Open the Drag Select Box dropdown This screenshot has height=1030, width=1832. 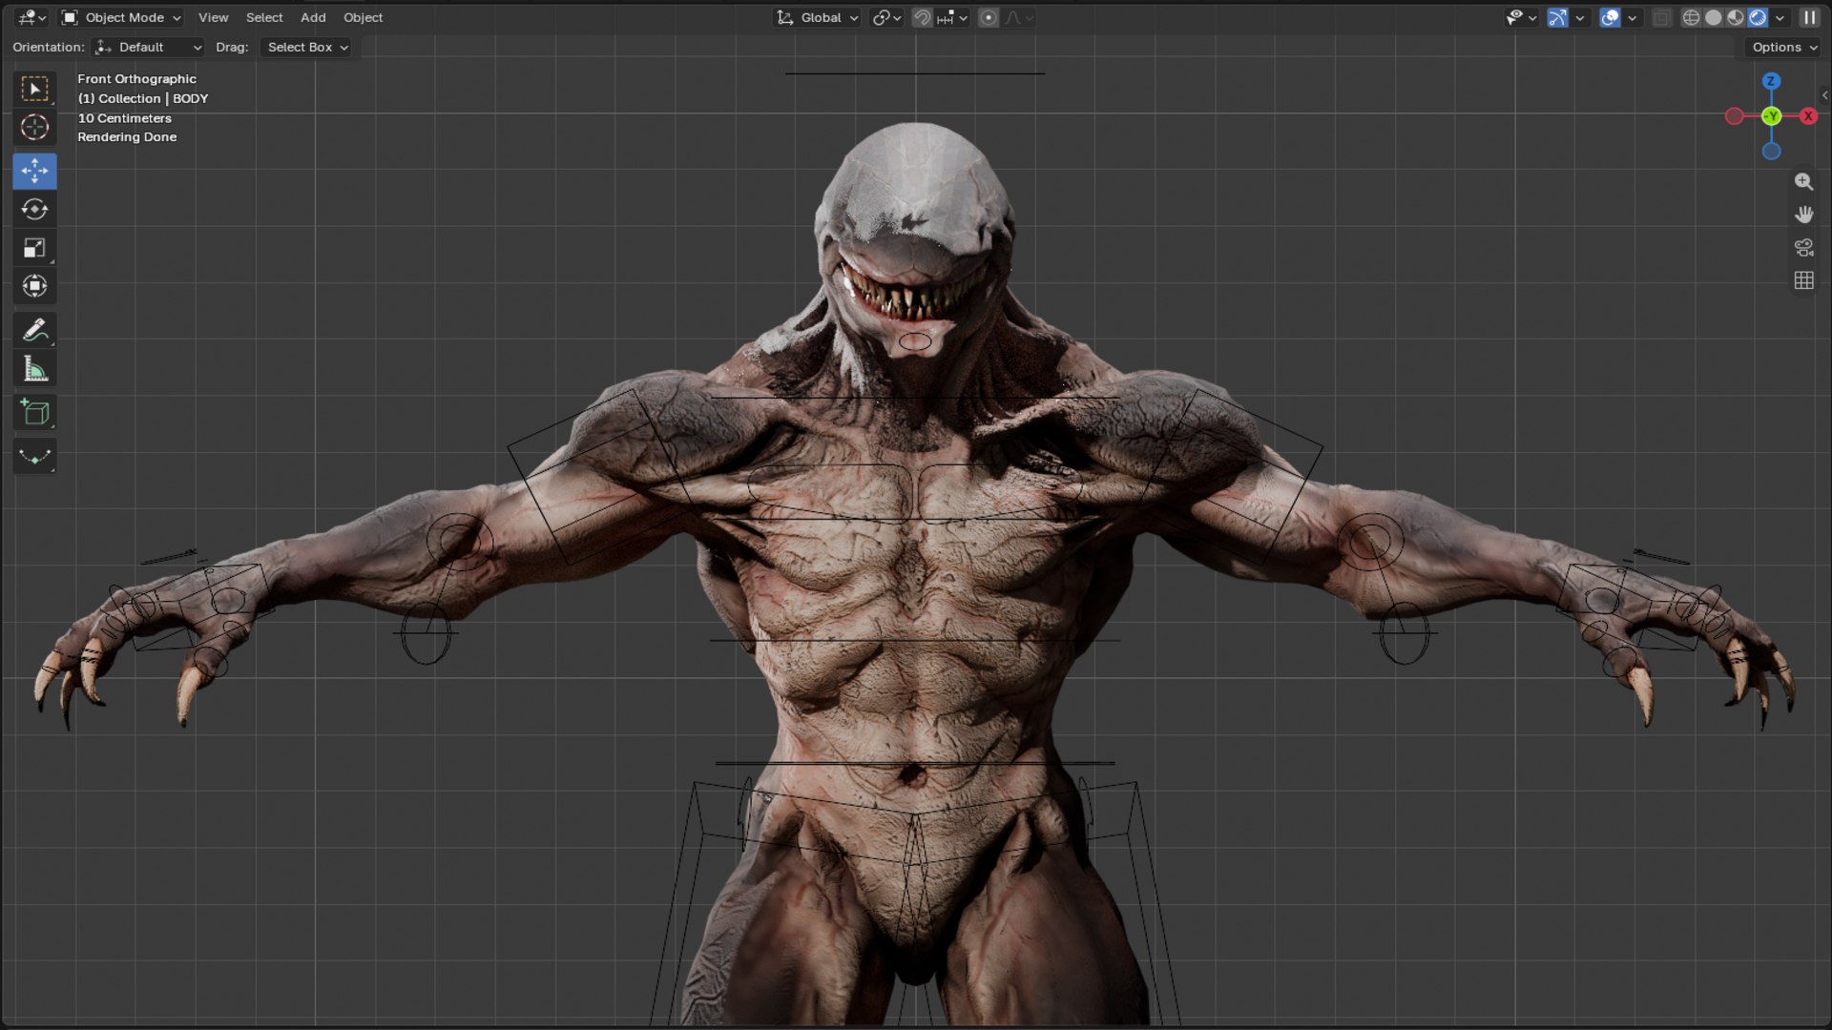pos(306,47)
